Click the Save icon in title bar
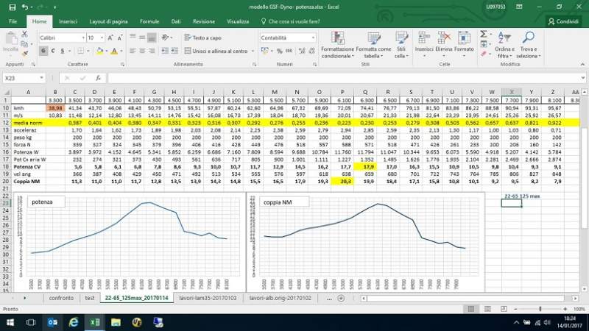The width and height of the screenshot is (589, 331). click(12, 7)
